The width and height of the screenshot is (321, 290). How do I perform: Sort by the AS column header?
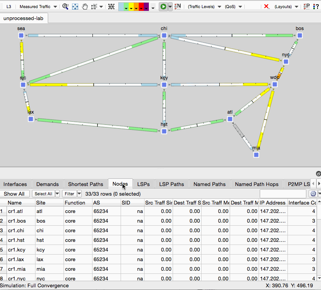[106, 203]
